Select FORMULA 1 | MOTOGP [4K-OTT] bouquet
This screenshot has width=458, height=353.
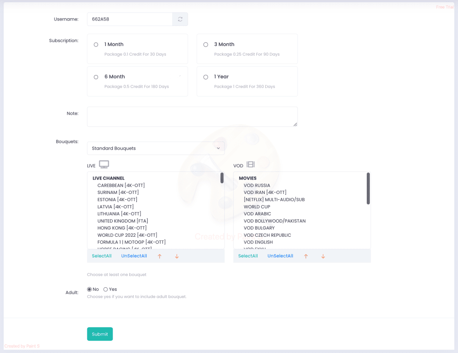pos(131,242)
